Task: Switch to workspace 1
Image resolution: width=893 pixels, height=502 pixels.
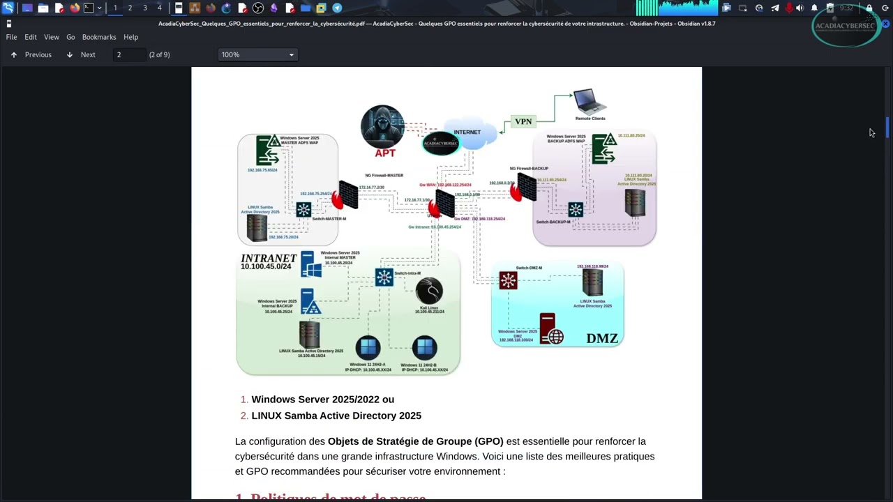Action: pos(115,8)
